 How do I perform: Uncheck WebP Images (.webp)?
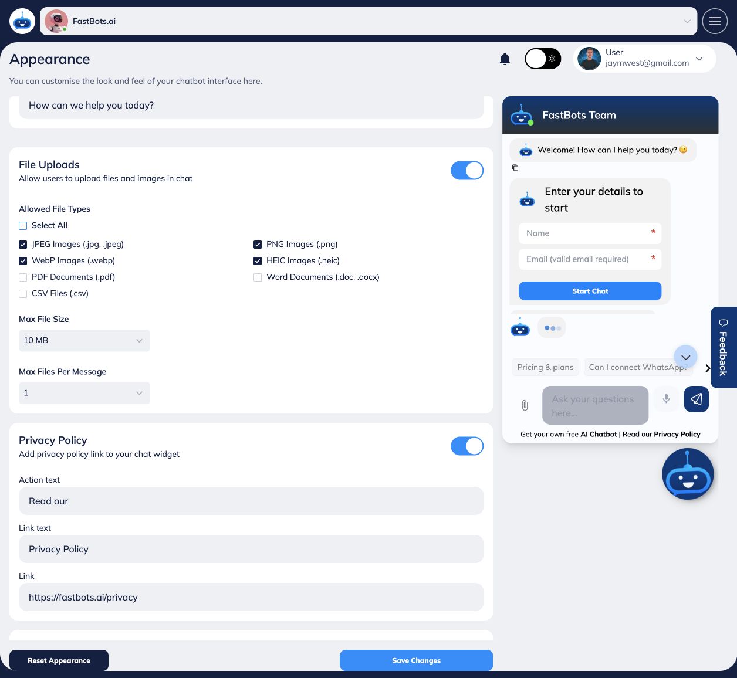[x=23, y=261]
